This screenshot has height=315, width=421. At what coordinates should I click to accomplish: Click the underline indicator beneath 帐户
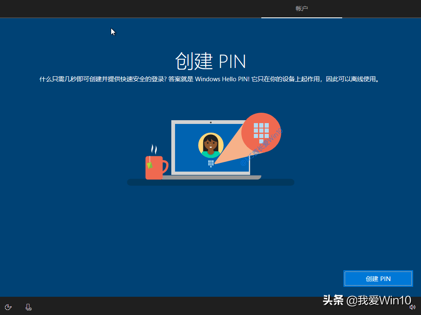[x=302, y=17]
